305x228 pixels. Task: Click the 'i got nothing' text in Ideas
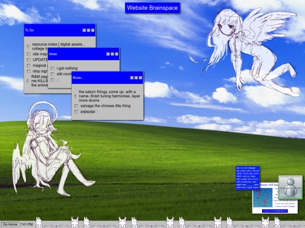[x=67, y=69]
